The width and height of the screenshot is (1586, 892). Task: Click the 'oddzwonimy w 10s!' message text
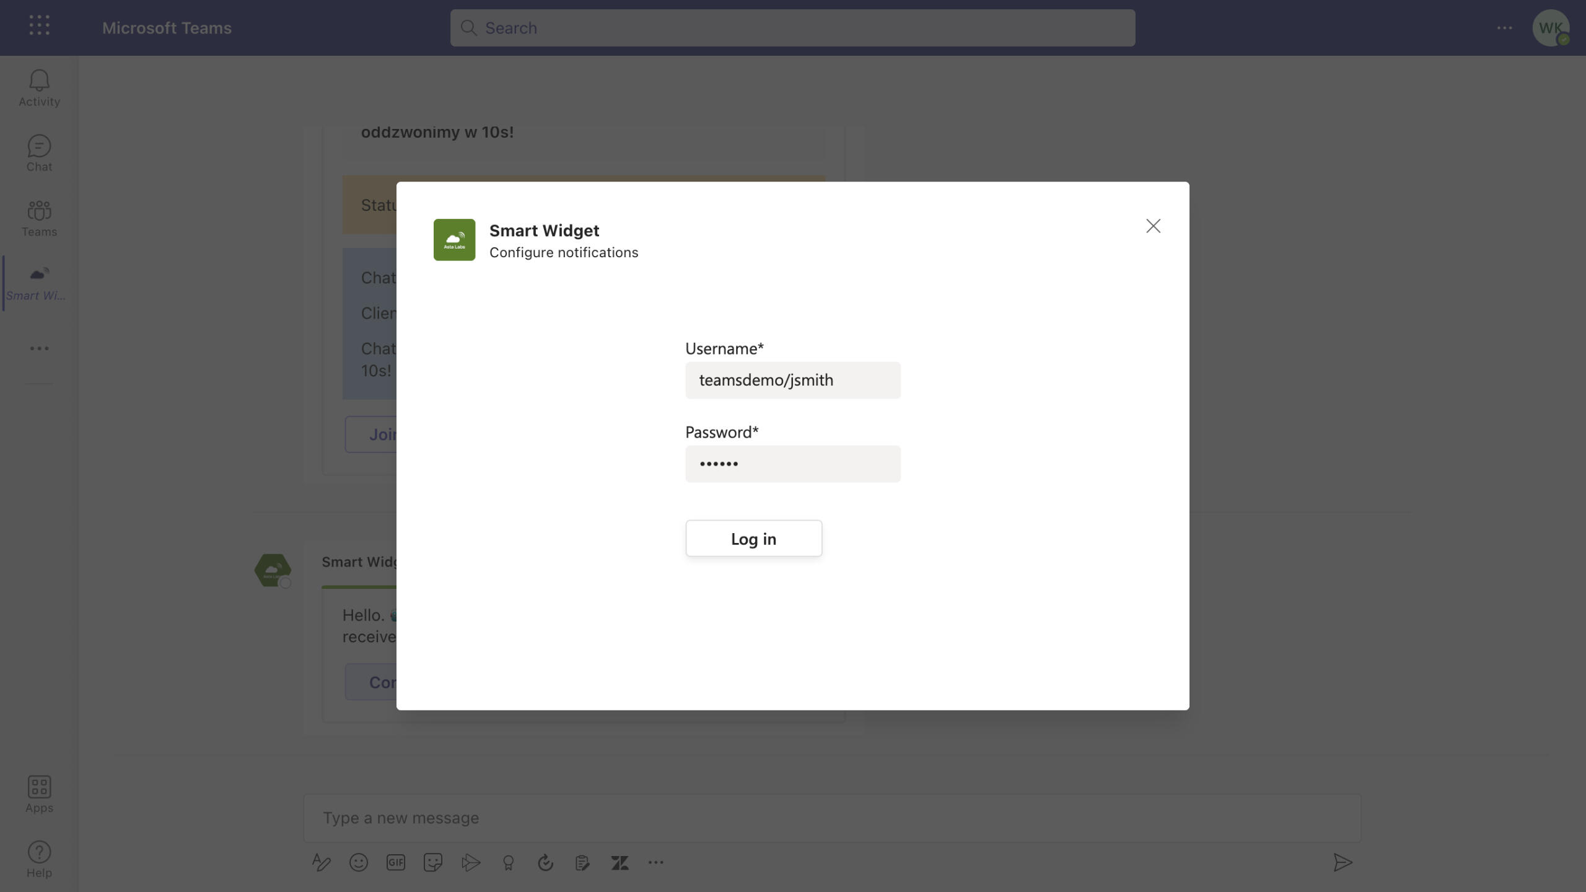pyautogui.click(x=437, y=132)
